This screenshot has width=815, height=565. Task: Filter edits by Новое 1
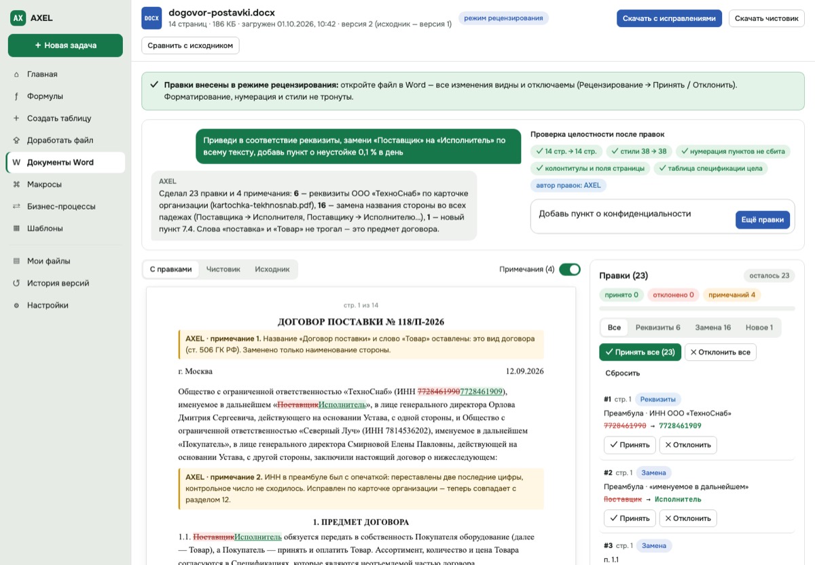coord(759,328)
